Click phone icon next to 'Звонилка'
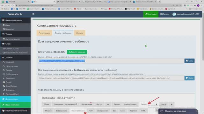The height and width of the screenshot is (114, 204). point(4,78)
